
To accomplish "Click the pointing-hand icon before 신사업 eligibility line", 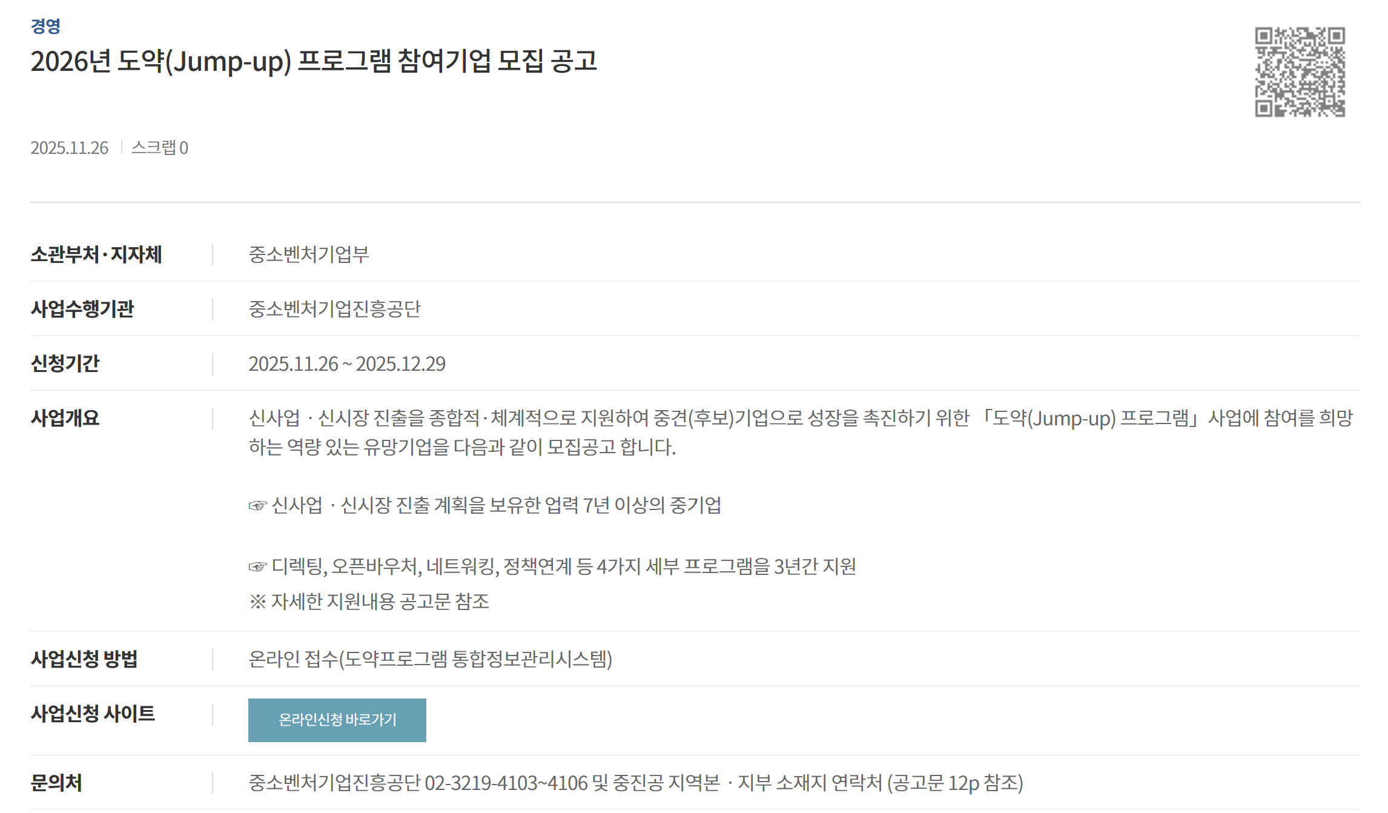I will (257, 506).
